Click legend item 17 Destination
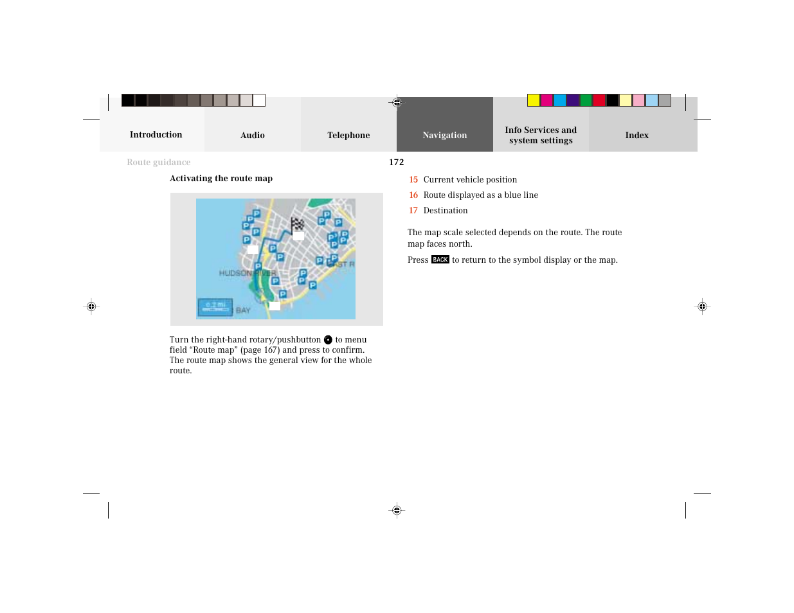Image resolution: width=794 pixels, height=613 pixels. [x=438, y=211]
